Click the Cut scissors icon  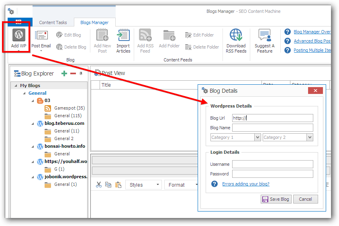(x=98, y=185)
